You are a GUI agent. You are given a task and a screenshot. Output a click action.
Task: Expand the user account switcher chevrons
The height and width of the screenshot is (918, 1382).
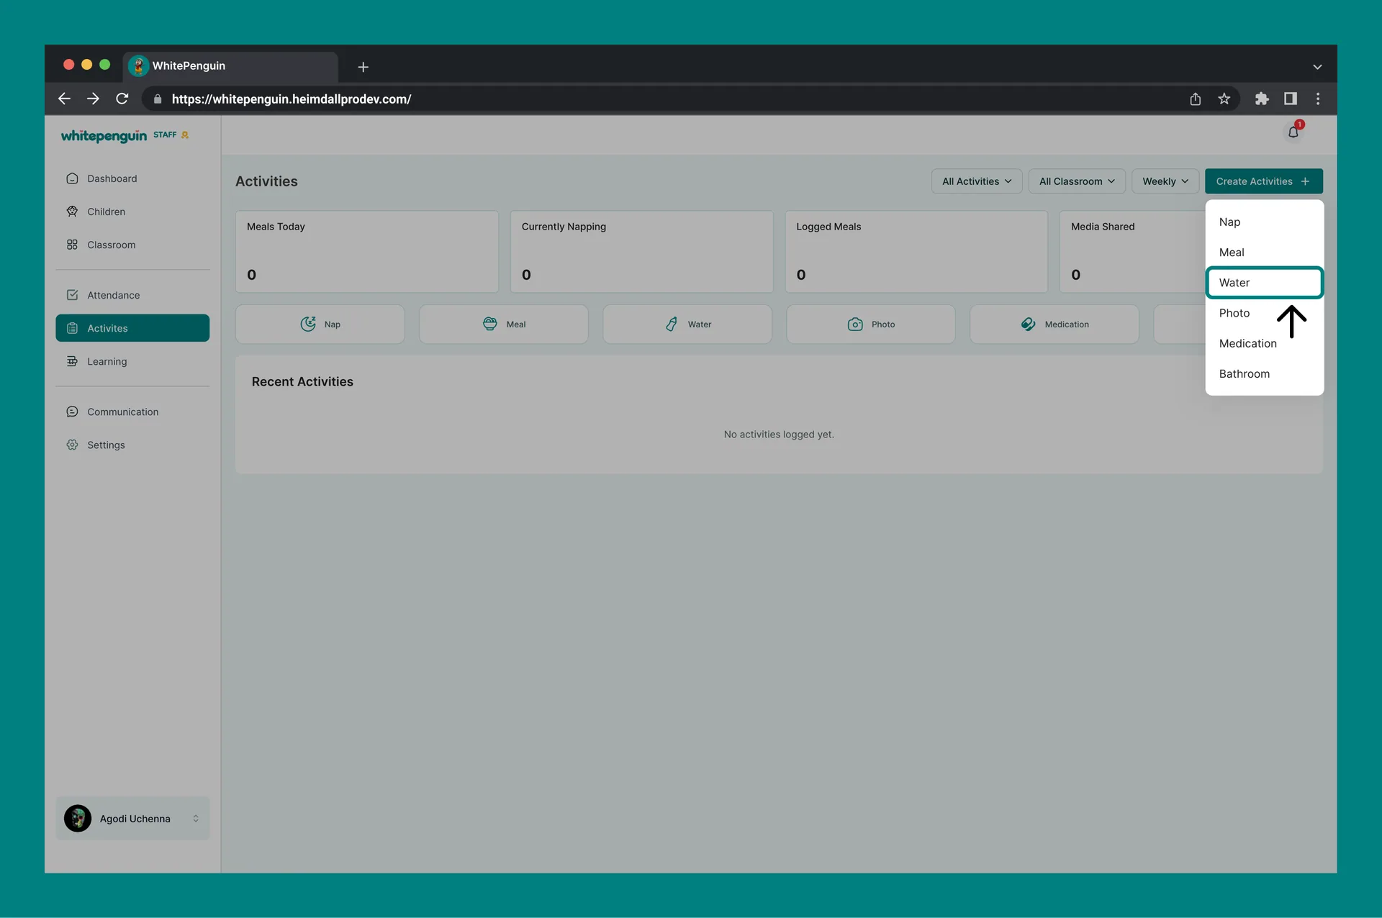(x=196, y=818)
